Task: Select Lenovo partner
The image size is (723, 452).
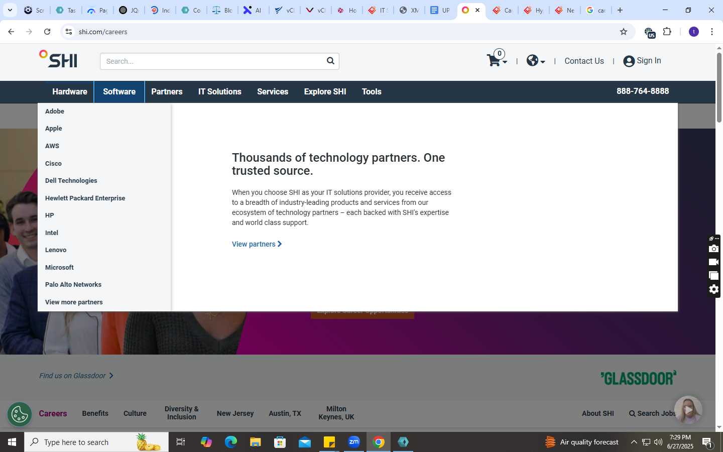Action: (x=56, y=250)
